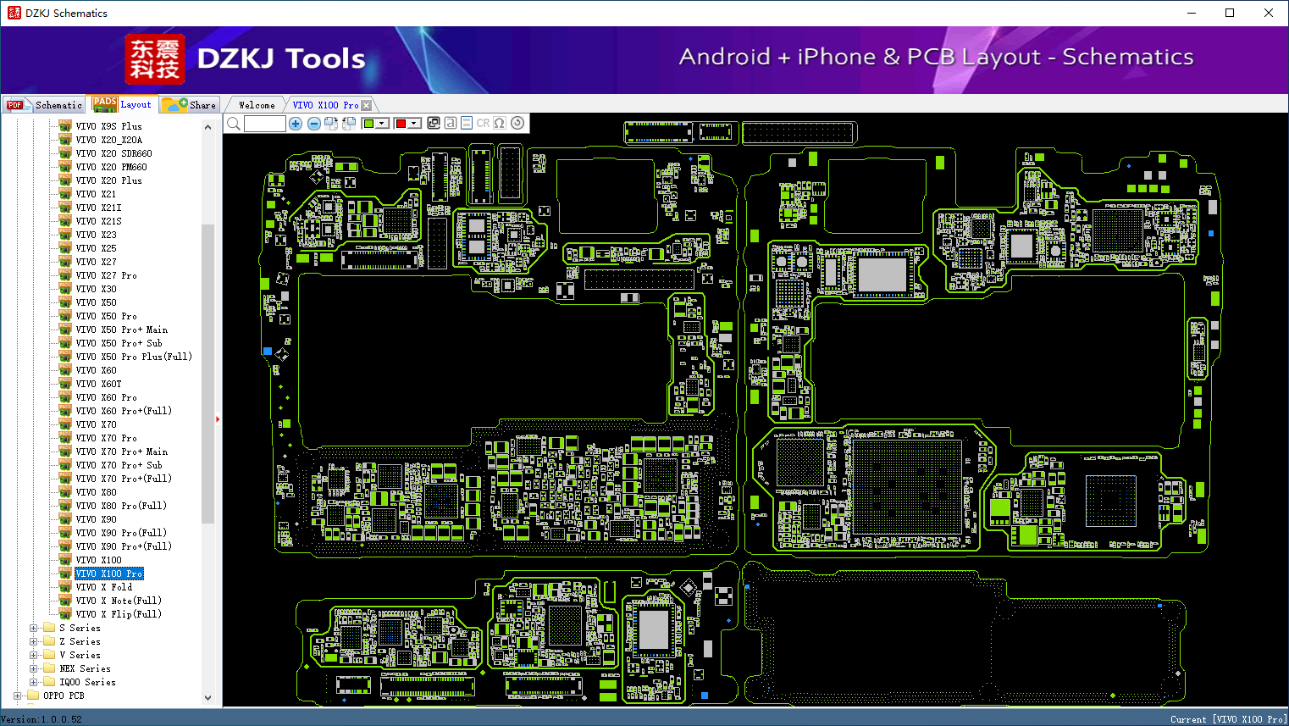Click the DZKJ Schematics title bar app icon
The image size is (1289, 726).
click(14, 13)
